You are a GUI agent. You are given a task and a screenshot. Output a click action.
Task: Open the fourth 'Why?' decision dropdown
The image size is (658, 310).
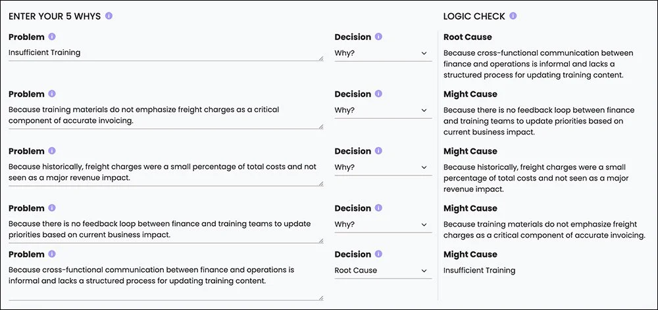382,225
